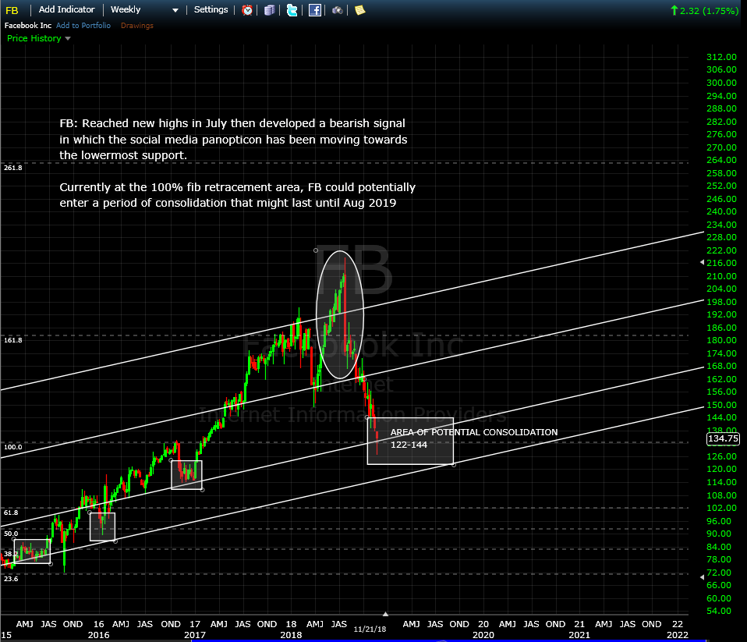Screen dimensions: 747x642
Task: Click the 120.00 price axis label
Action: 721,469
